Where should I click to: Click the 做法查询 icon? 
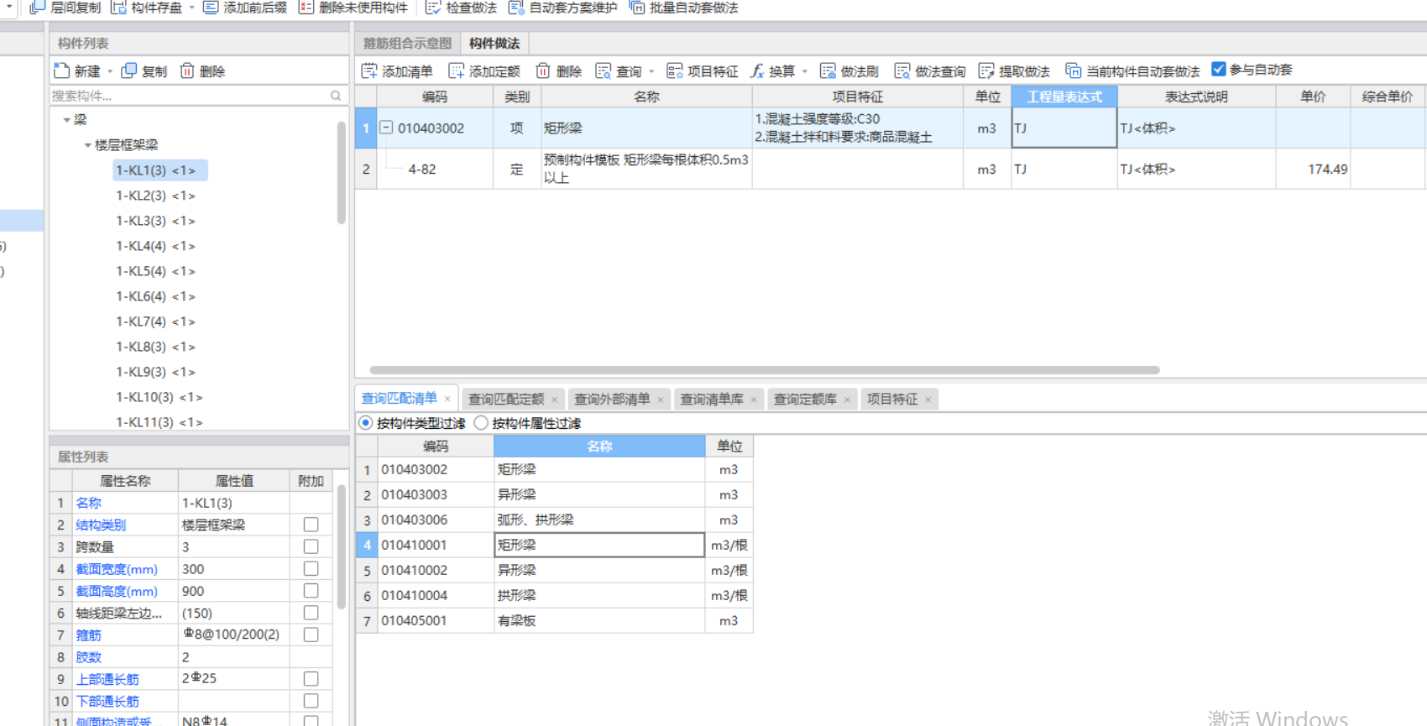tap(902, 71)
